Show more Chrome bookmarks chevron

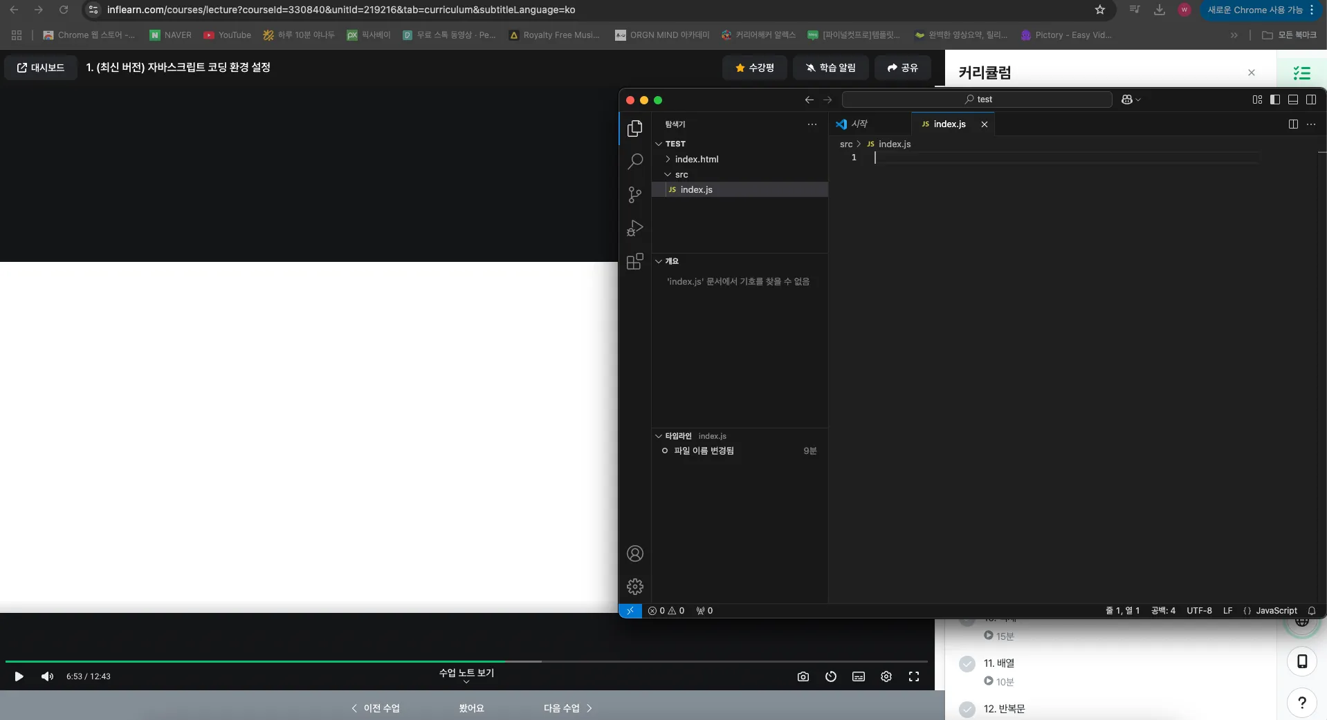[1234, 35]
